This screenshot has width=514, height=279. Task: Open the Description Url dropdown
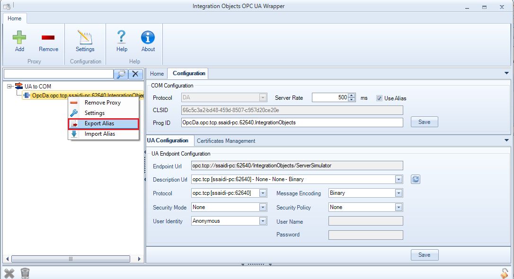pos(399,179)
